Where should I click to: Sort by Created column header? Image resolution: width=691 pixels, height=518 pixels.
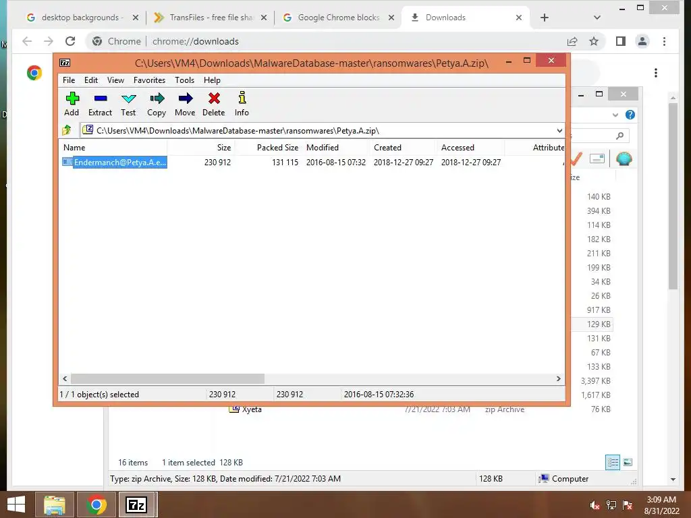pyautogui.click(x=403, y=148)
